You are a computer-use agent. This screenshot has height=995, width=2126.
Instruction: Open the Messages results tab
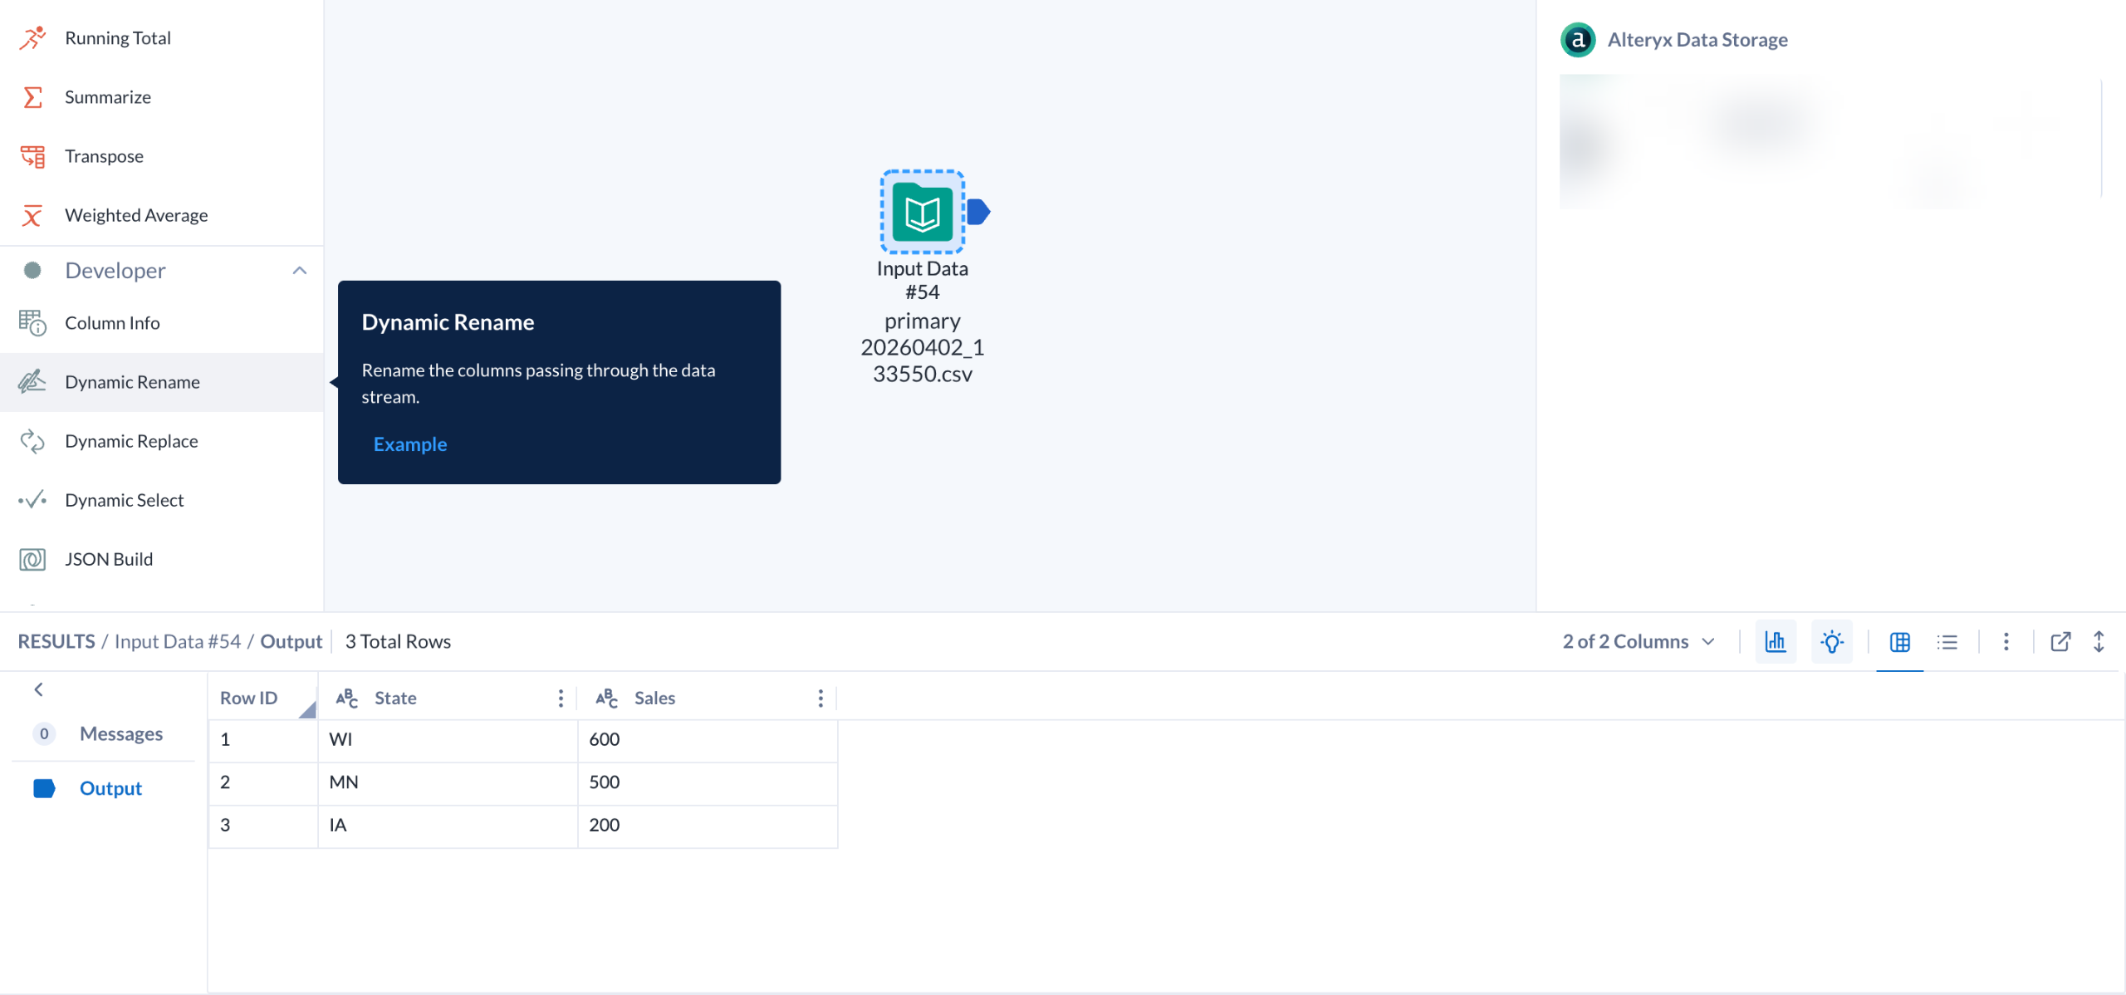120,733
